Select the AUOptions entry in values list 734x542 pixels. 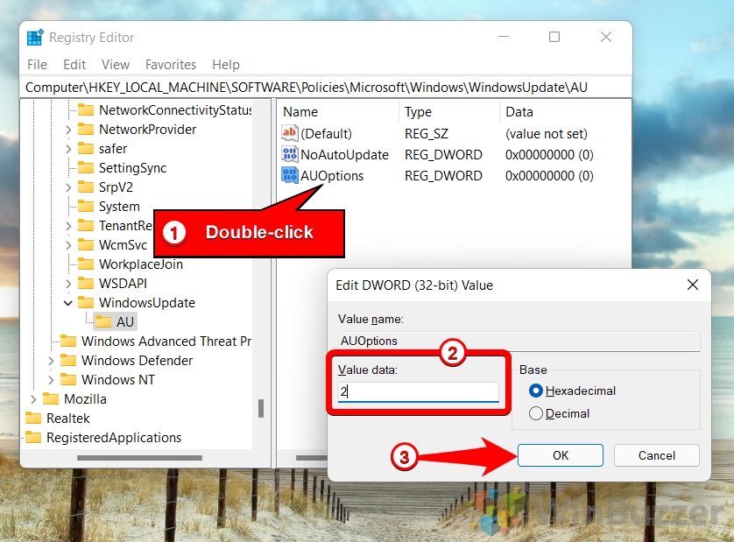332,175
